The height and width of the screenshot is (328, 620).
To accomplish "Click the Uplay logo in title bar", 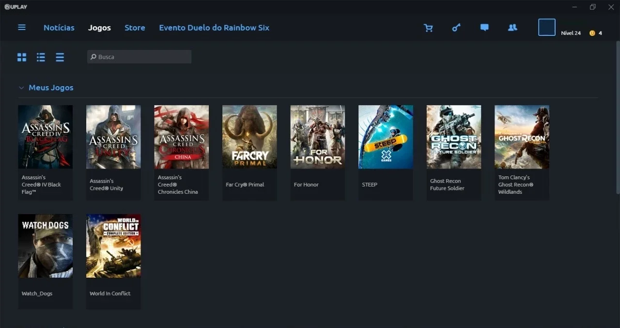I will [x=15, y=7].
